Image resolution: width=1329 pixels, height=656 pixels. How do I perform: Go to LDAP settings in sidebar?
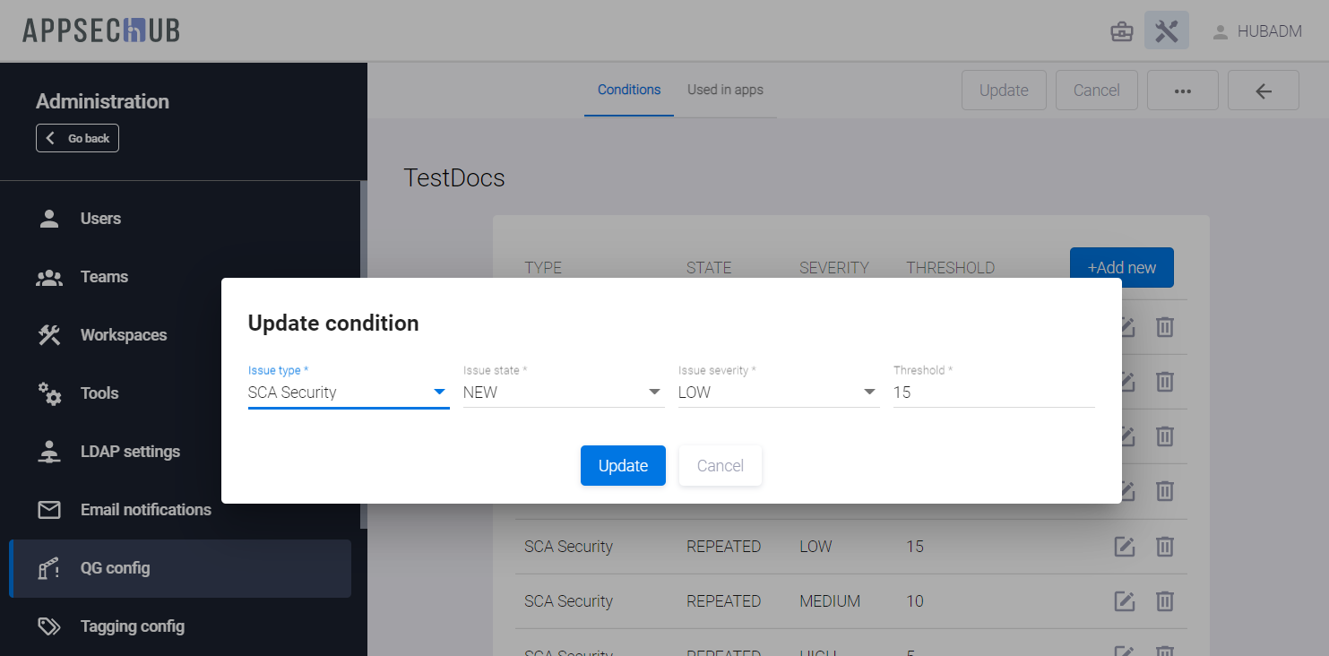pyautogui.click(x=130, y=452)
